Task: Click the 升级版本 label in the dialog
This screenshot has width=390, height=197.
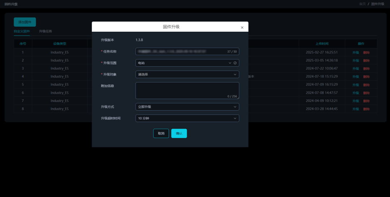Action: tap(108, 40)
